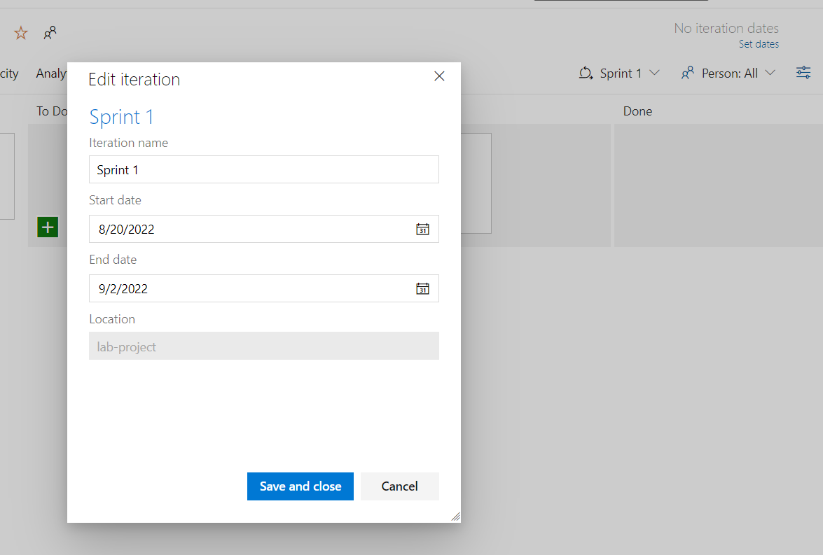Screen dimensions: 823x555
Task: Click the End date text field
Action: (x=252, y=288)
